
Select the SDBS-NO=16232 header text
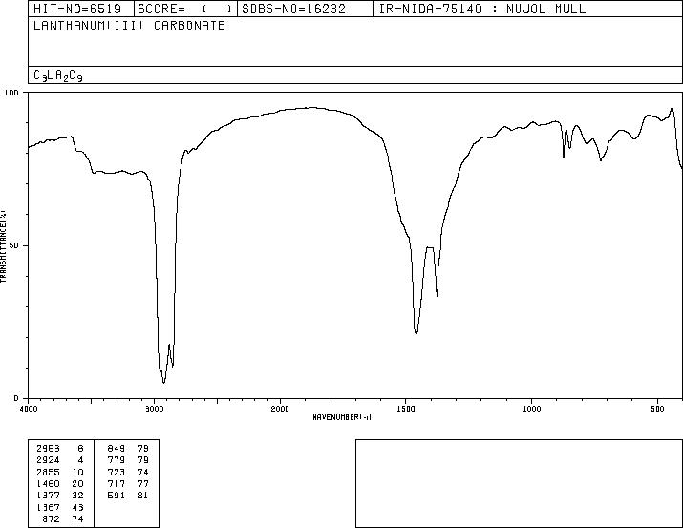pos(293,9)
